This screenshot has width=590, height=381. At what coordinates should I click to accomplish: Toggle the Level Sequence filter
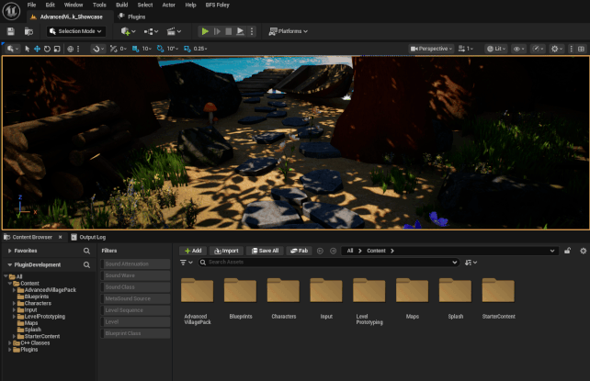click(x=135, y=310)
